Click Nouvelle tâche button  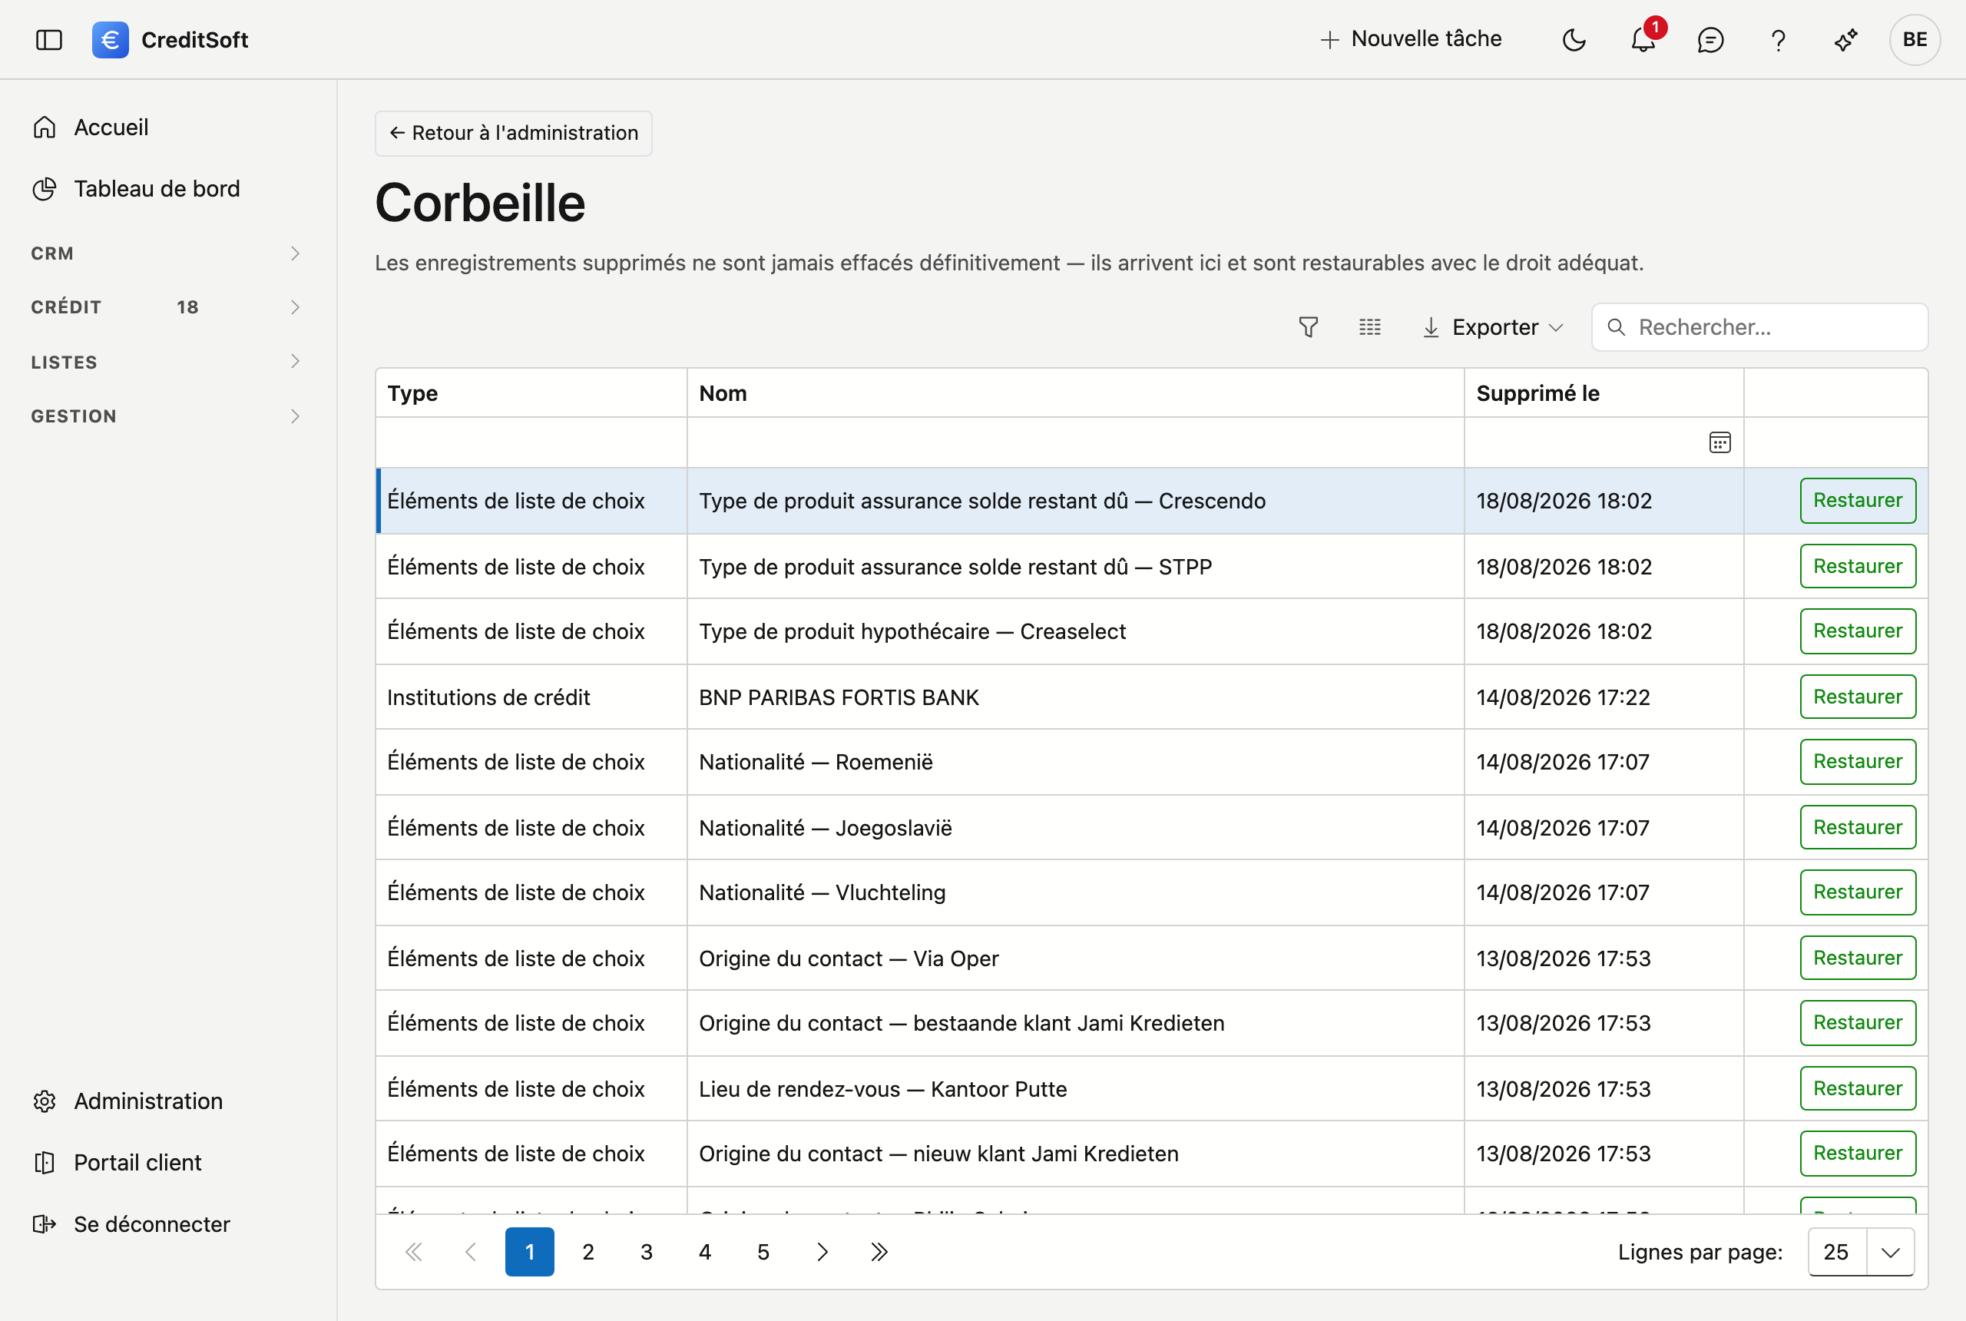click(x=1411, y=38)
